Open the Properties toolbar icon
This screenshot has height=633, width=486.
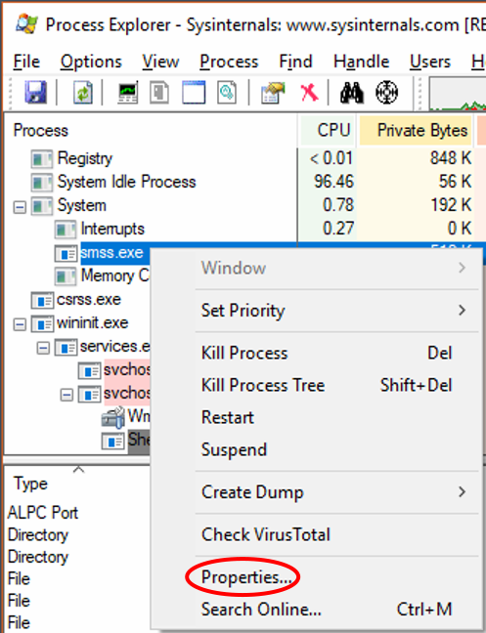(x=272, y=93)
